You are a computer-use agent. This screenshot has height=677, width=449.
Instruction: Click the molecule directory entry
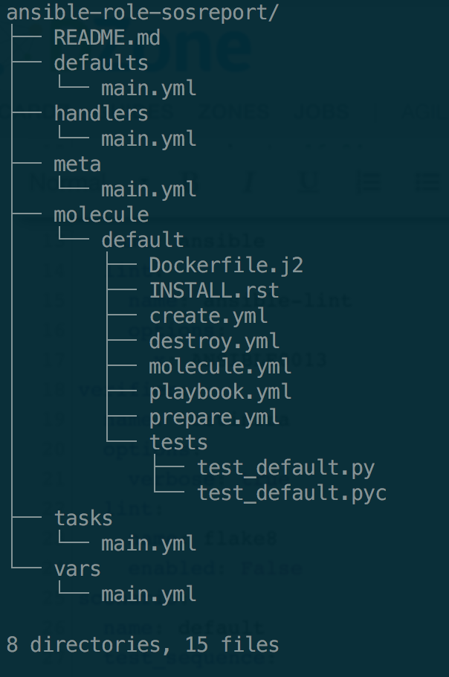(x=101, y=214)
